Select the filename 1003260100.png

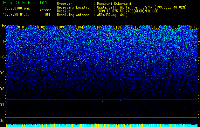[x=17, y=8]
